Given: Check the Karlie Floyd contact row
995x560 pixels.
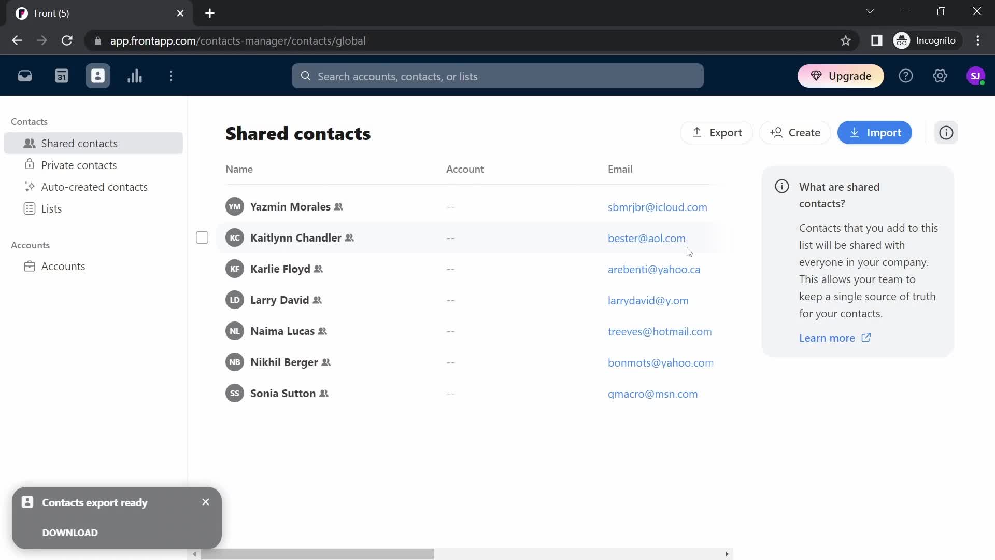Looking at the screenshot, I should coord(202,269).
